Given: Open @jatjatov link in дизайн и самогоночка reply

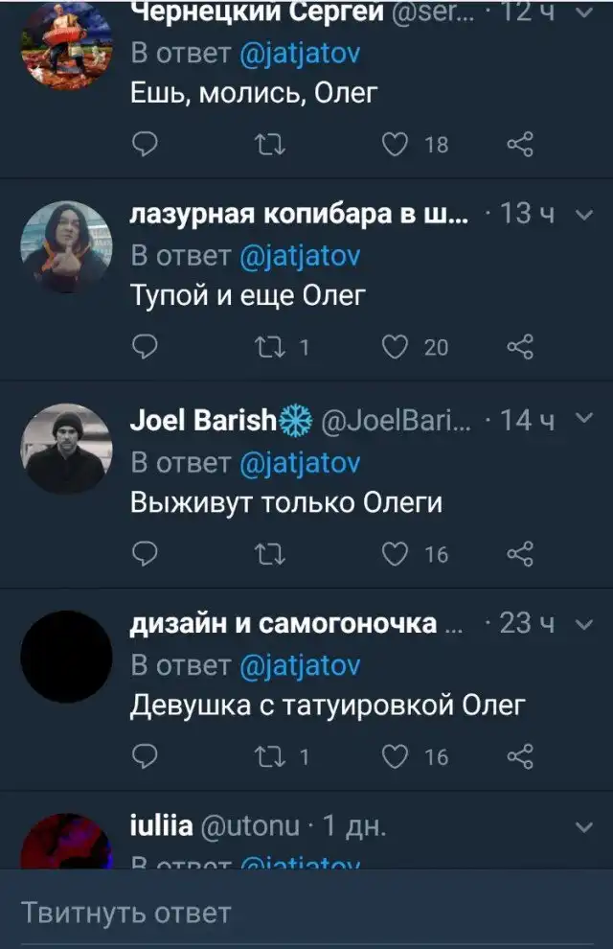Looking at the screenshot, I should (x=300, y=666).
